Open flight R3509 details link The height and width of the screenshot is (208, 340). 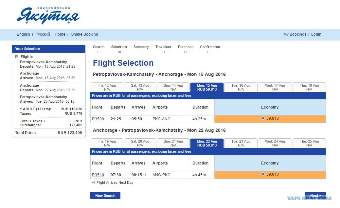(x=98, y=119)
